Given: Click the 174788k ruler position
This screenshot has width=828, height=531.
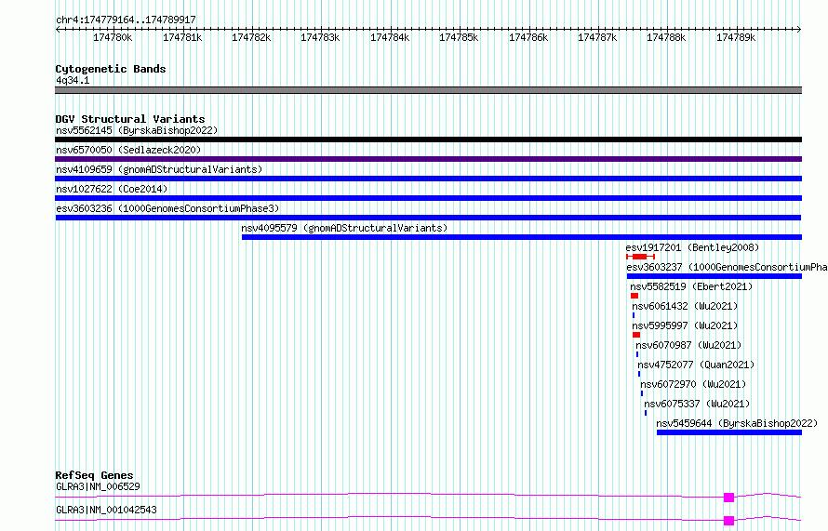Looking at the screenshot, I should 666,37.
